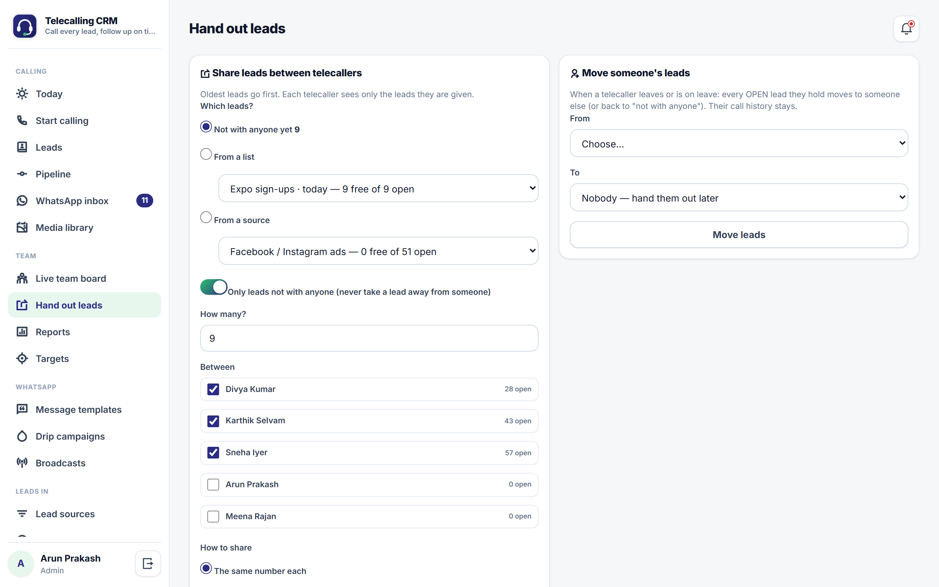Click '57 open' count for Sneha Iyer
The height and width of the screenshot is (587, 939).
[518, 453]
